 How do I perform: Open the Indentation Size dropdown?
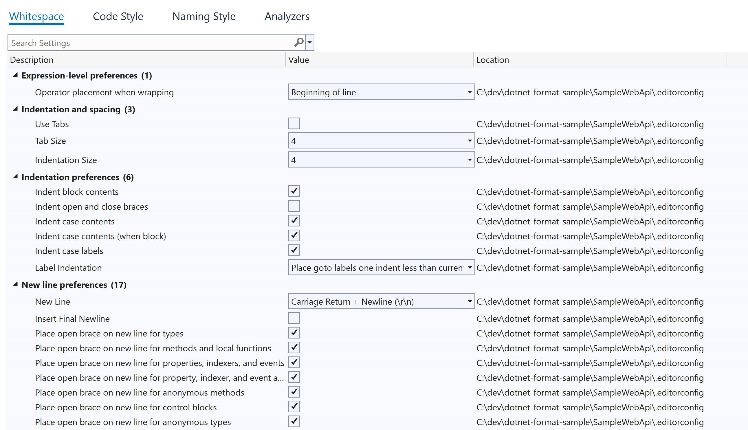[x=469, y=160]
